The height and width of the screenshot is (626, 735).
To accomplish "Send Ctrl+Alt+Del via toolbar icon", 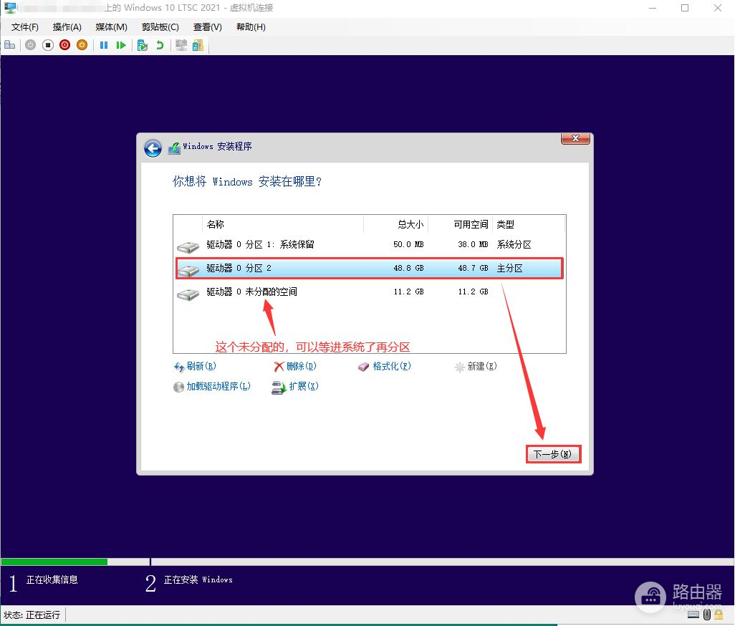I will coord(9,45).
